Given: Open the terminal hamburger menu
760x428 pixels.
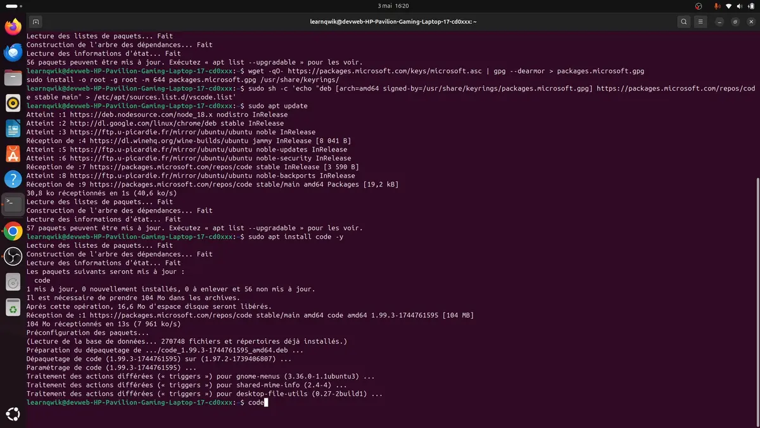Looking at the screenshot, I should point(700,22).
